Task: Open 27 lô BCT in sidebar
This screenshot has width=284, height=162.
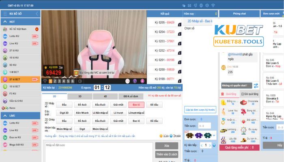Action: (x=20, y=79)
